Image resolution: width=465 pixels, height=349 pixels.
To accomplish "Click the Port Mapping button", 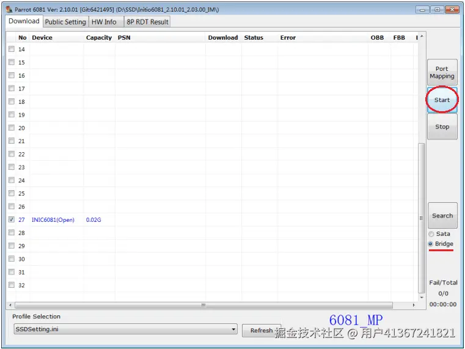I will coord(442,72).
